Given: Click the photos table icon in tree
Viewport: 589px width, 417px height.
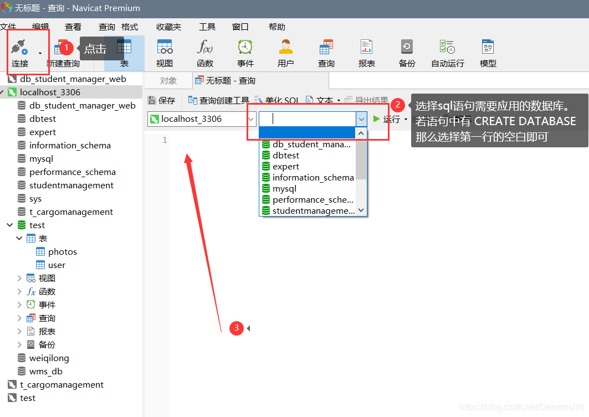Looking at the screenshot, I should tap(40, 251).
